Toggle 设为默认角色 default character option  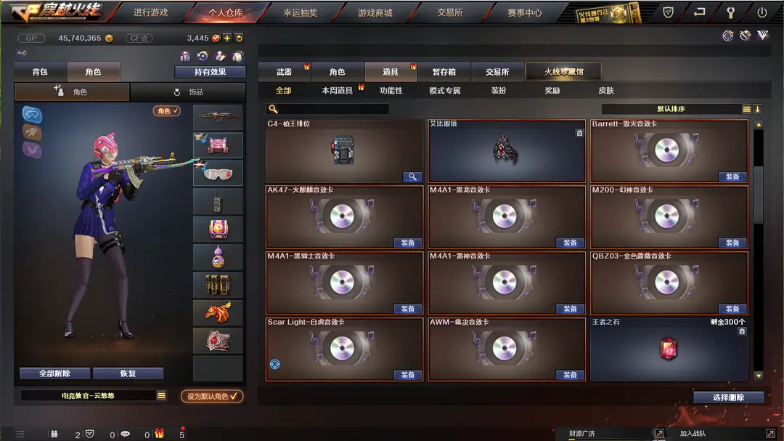pos(212,396)
